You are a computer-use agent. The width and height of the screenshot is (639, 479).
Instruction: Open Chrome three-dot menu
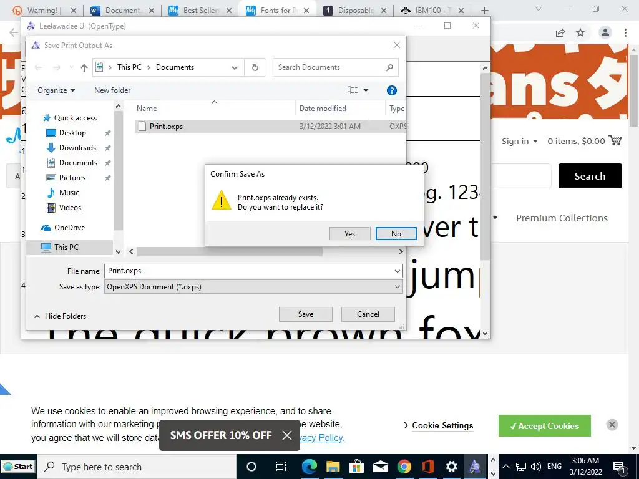625,32
